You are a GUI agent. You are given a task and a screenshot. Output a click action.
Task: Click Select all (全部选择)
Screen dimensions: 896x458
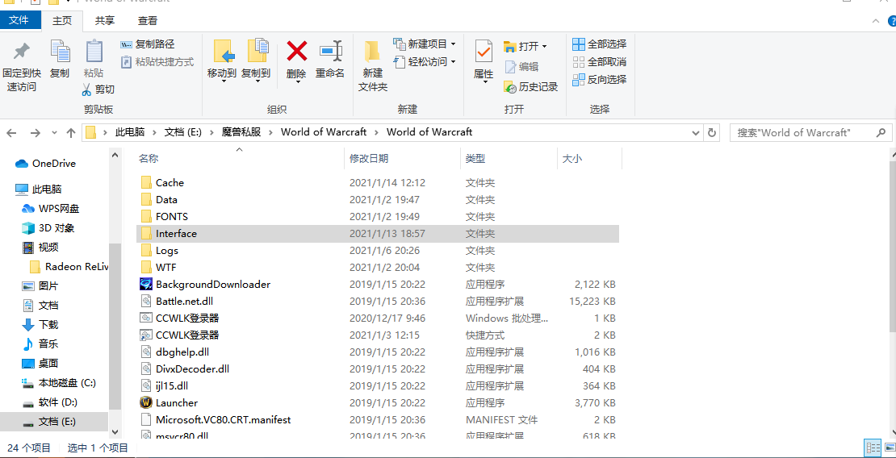(599, 44)
